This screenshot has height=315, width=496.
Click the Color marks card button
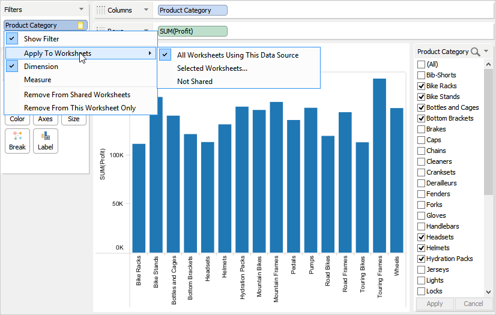click(17, 119)
